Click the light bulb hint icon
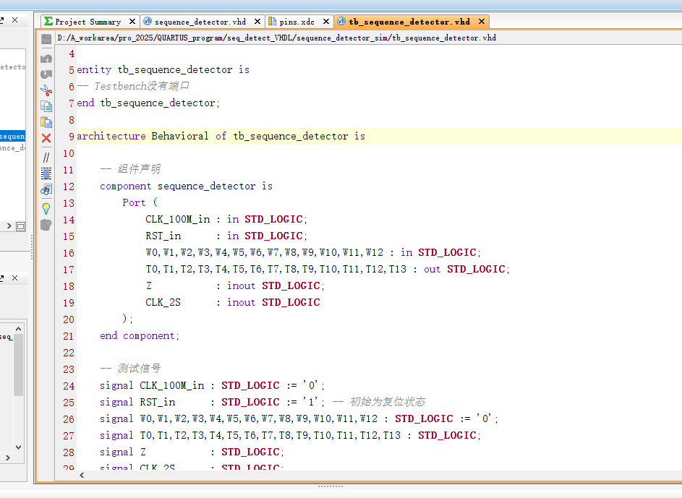This screenshot has height=498, width=682. point(46,209)
